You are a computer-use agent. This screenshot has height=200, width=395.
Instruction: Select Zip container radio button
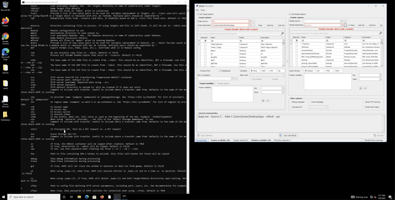click(x=277, y=71)
